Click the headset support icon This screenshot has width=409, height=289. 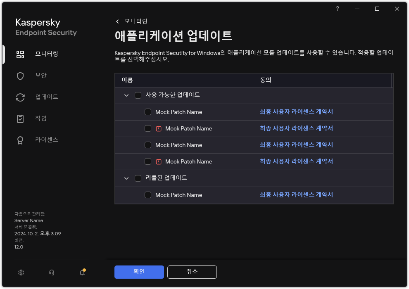point(51,272)
